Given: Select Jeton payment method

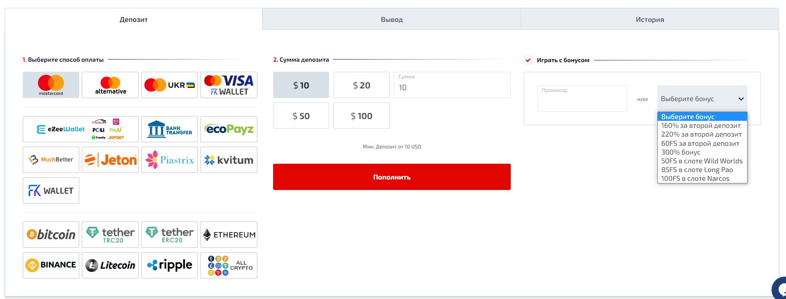Looking at the screenshot, I should tap(110, 160).
